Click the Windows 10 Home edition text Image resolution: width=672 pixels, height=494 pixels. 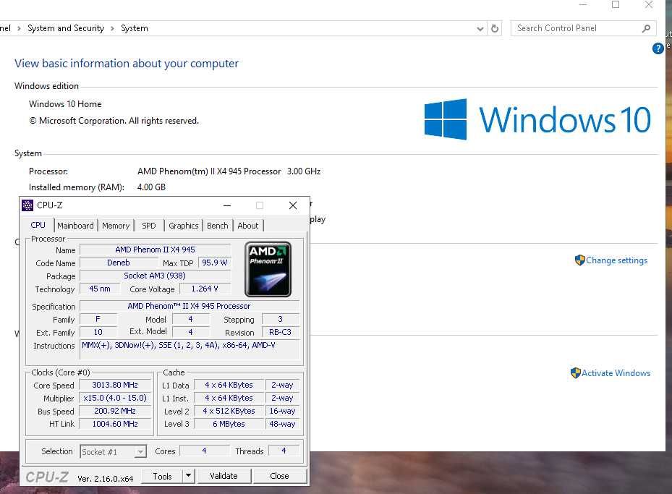[x=65, y=104]
